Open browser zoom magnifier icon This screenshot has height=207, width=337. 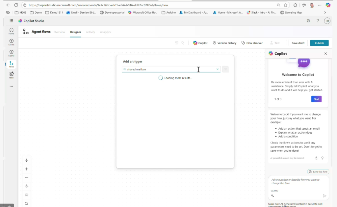tap(278, 5)
